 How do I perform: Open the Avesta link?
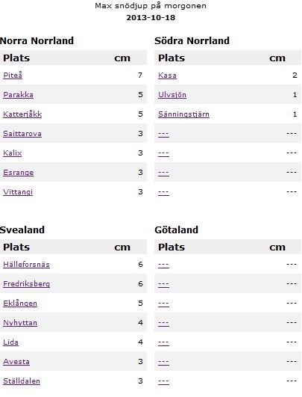click(x=16, y=362)
